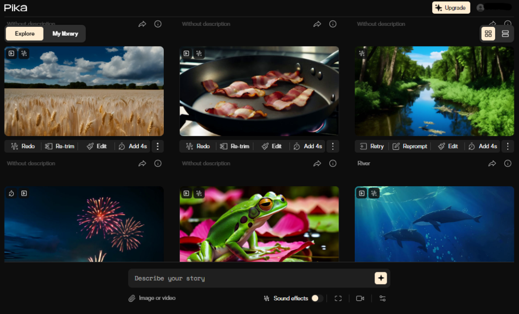Image resolution: width=519 pixels, height=314 pixels.
Task: Click the Upgrade button
Action: (x=451, y=8)
